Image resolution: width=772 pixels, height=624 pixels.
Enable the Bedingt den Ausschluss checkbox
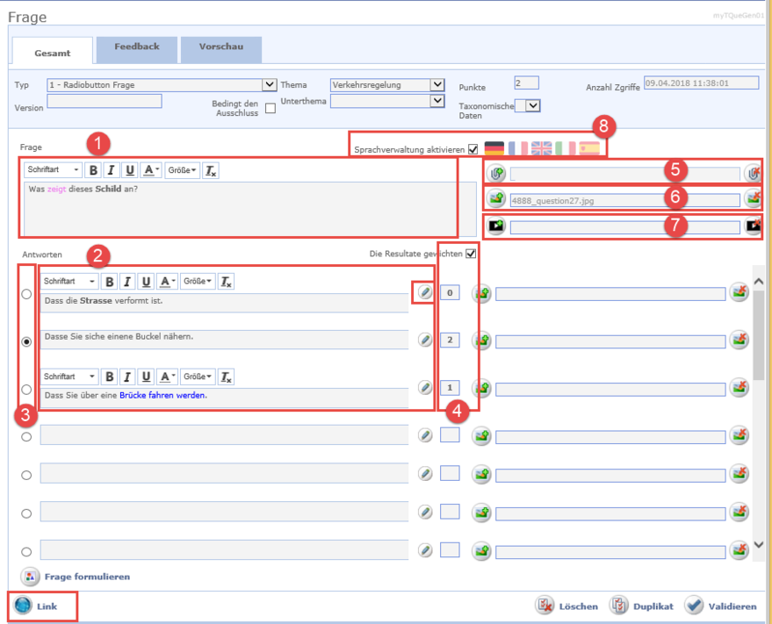(271, 109)
